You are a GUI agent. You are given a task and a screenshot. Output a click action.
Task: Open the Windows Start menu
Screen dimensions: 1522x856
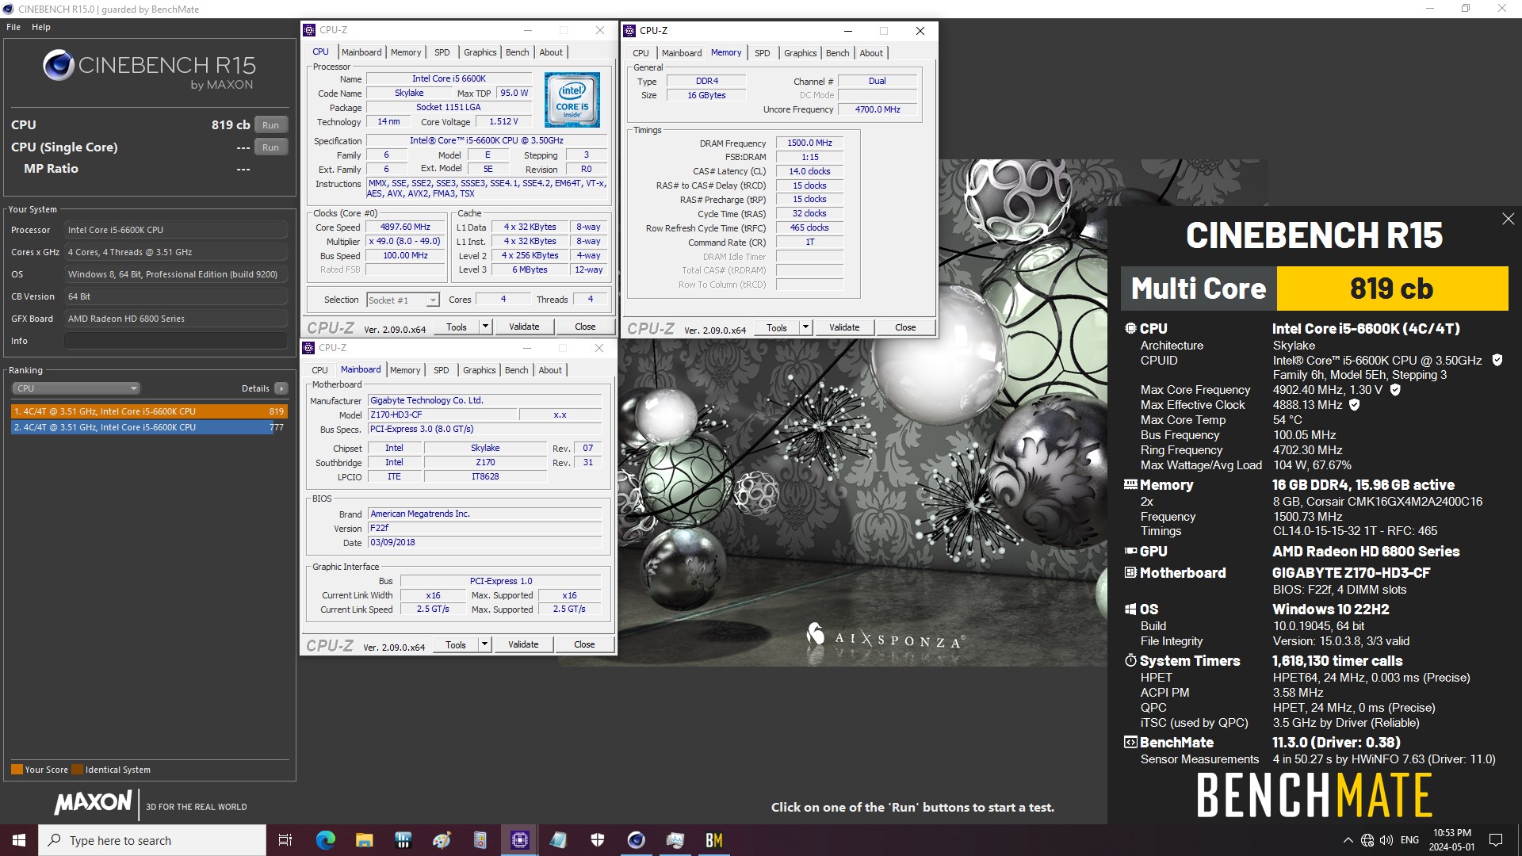(19, 840)
